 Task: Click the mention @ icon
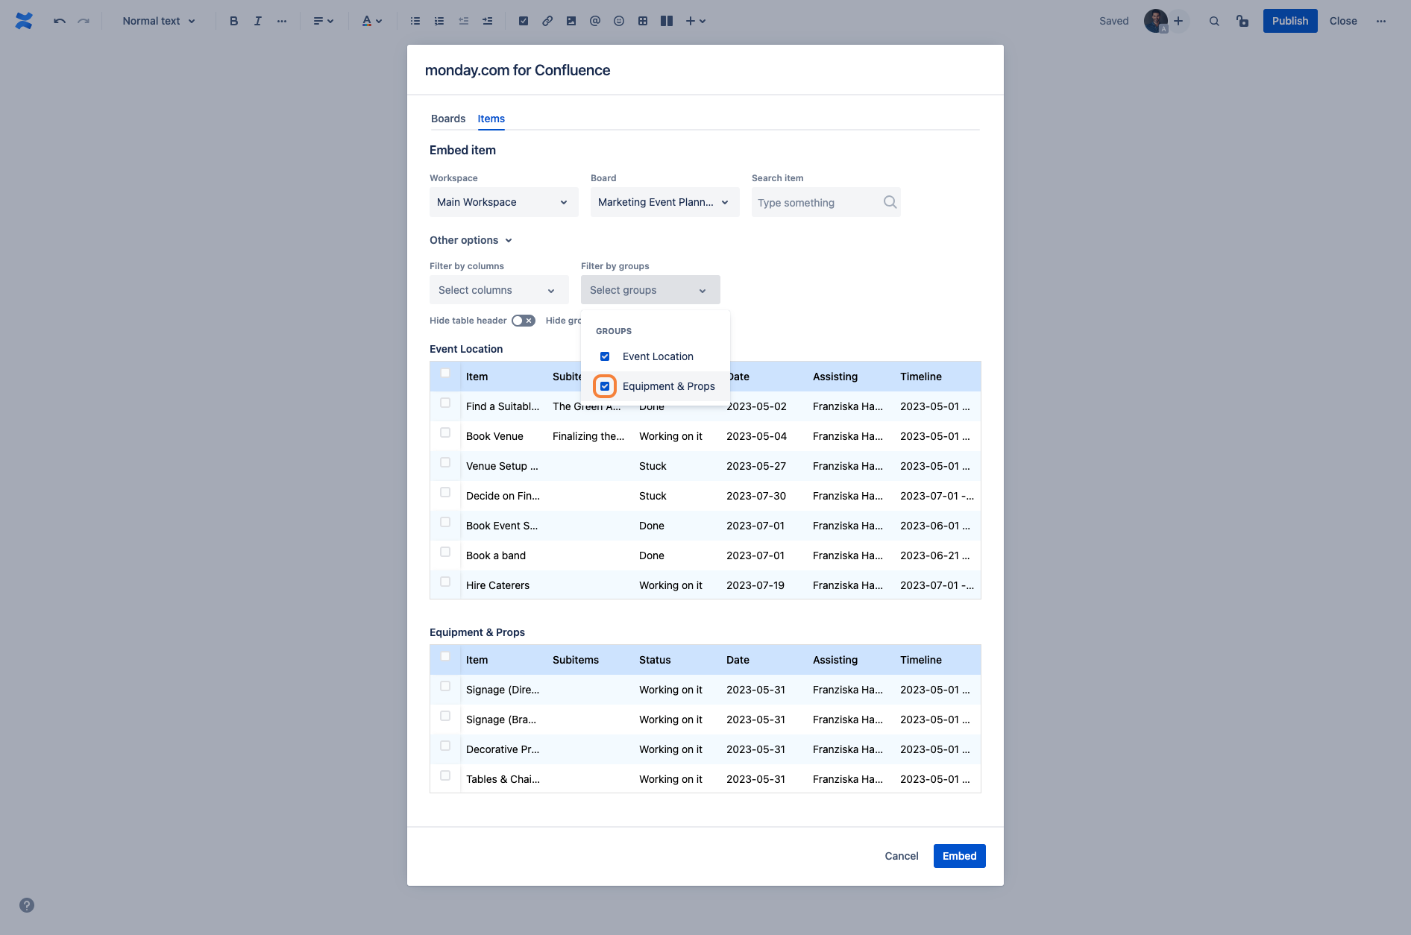click(x=595, y=21)
